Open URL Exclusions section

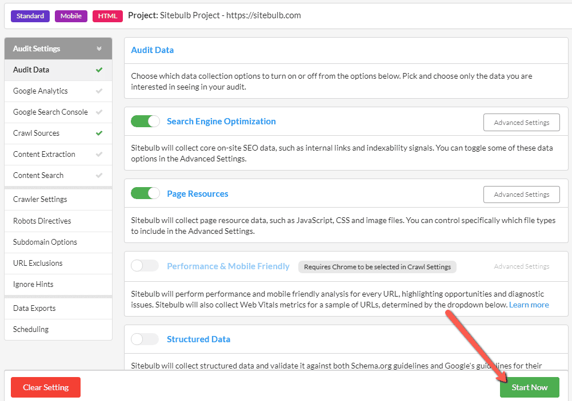58,264
